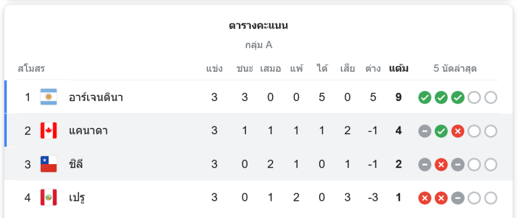Open the ชิลี team link

[76, 165]
